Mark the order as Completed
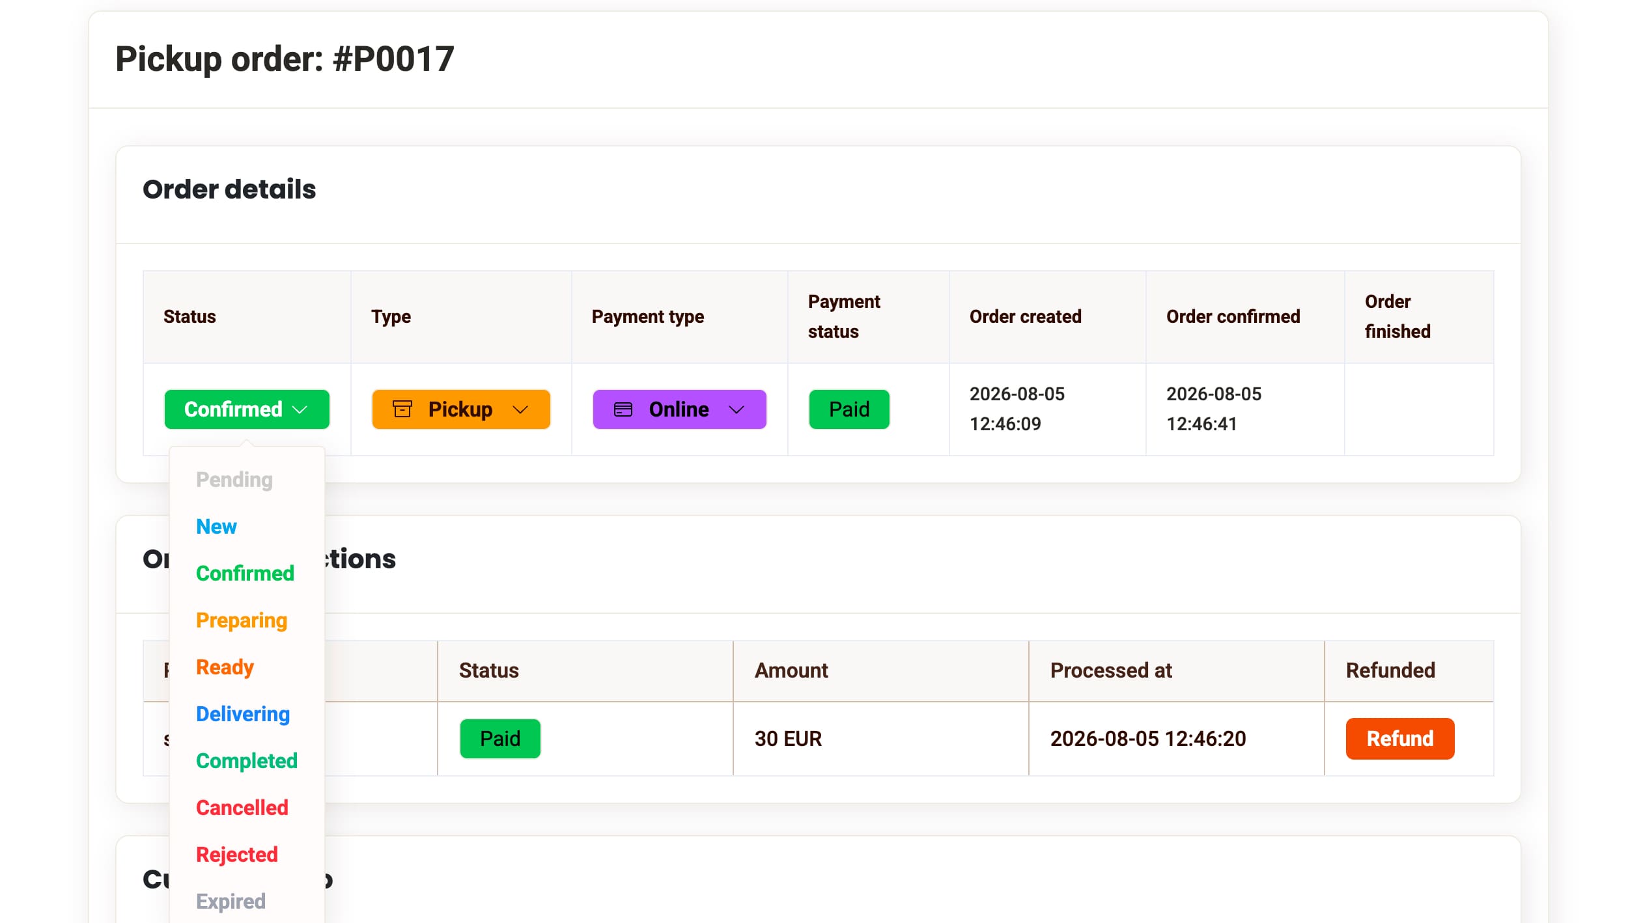 point(247,761)
